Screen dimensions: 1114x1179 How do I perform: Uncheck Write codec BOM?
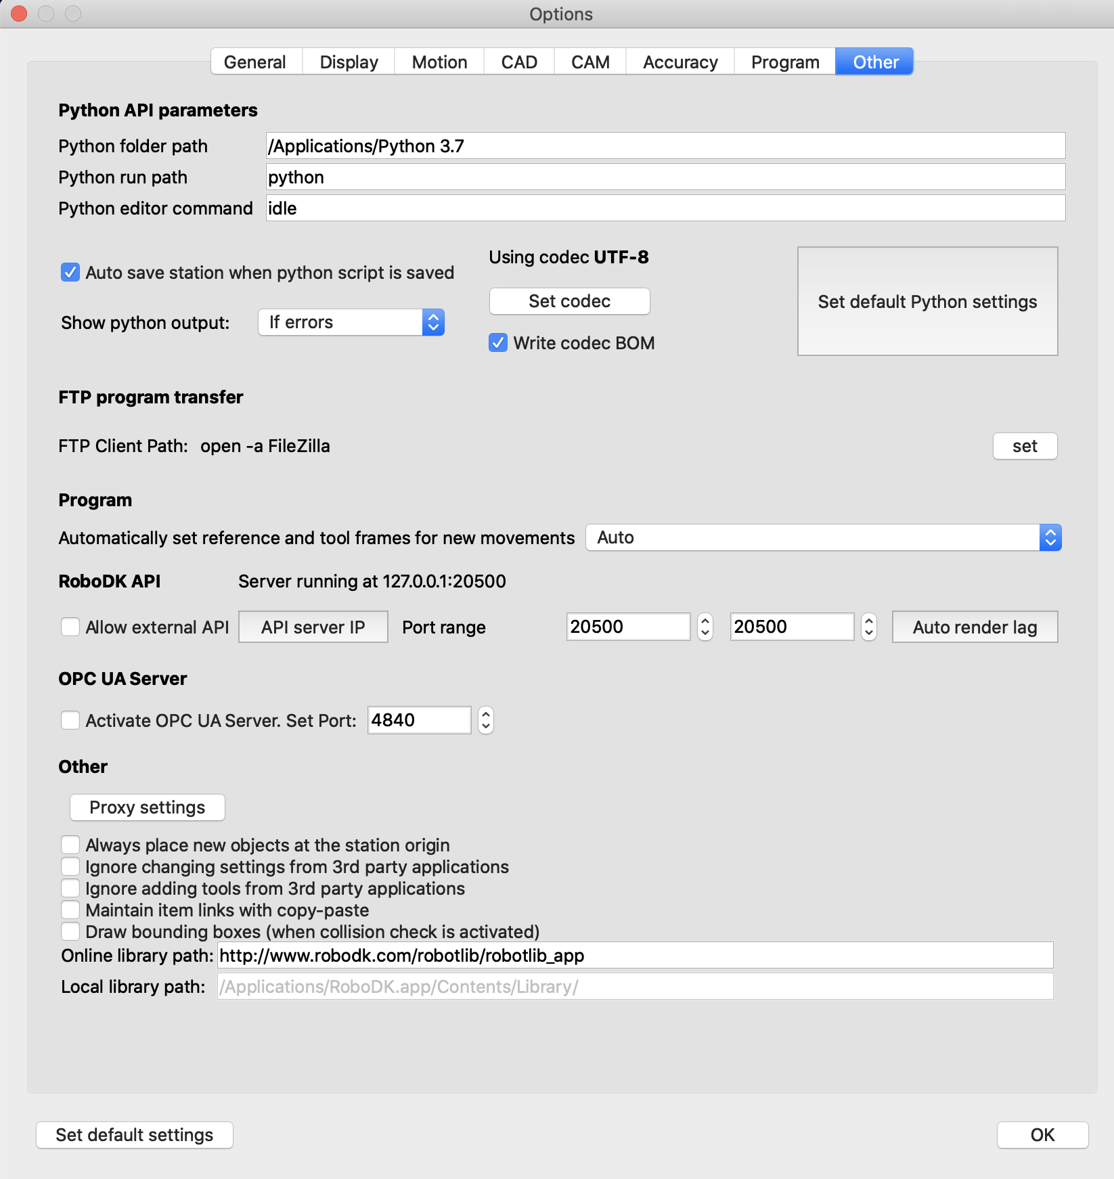[x=498, y=343]
